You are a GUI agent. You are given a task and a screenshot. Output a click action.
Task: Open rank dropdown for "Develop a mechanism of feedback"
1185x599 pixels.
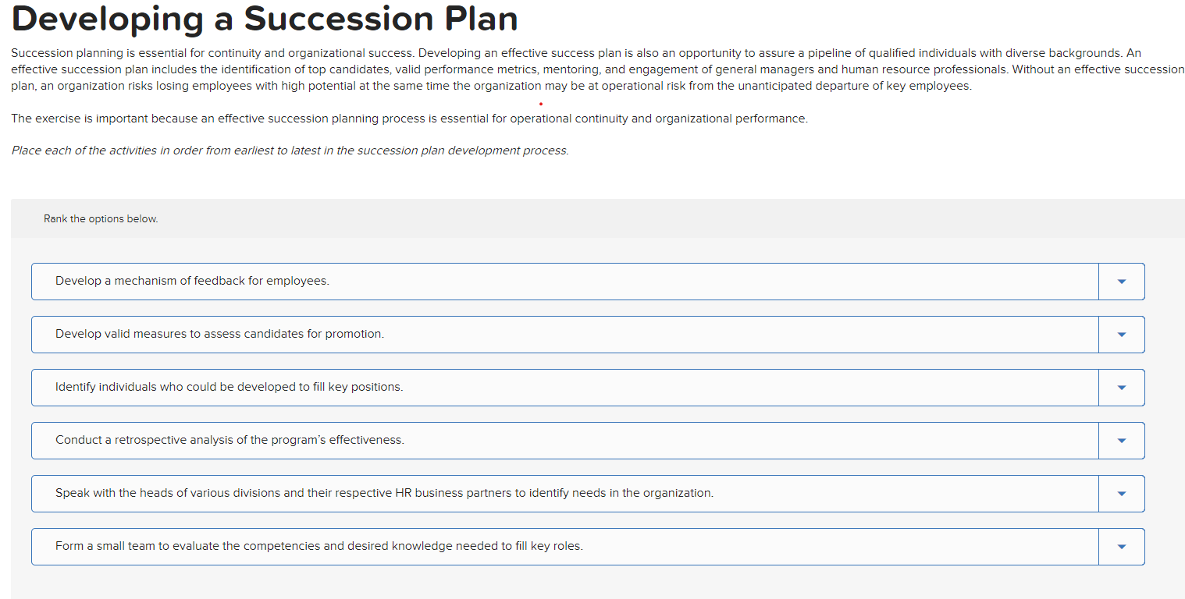(x=1122, y=281)
